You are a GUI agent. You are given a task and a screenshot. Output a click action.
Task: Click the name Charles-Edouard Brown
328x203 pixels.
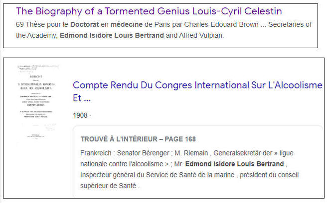(x=220, y=25)
